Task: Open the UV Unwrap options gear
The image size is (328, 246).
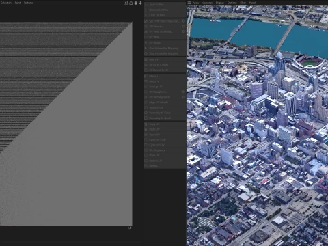Action: (184, 26)
